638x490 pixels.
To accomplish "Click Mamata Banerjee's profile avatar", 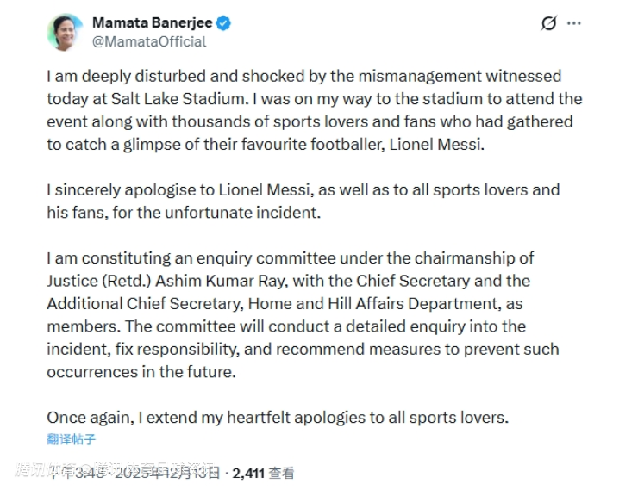I will (66, 31).
